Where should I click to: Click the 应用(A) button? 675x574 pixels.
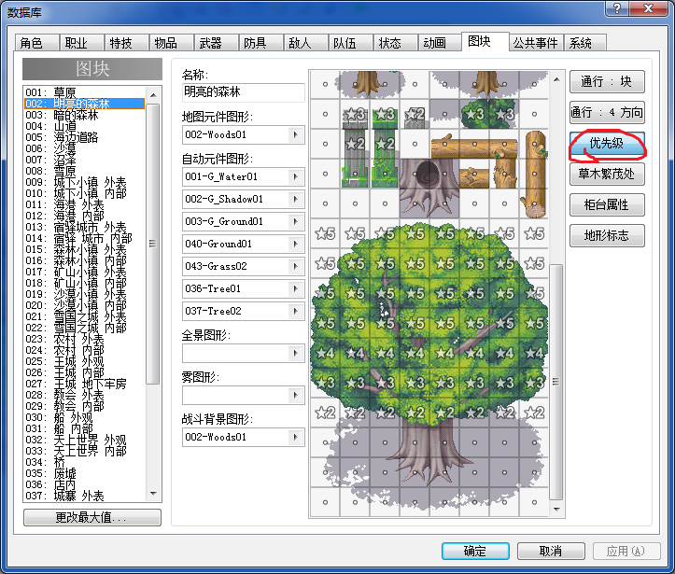[626, 551]
